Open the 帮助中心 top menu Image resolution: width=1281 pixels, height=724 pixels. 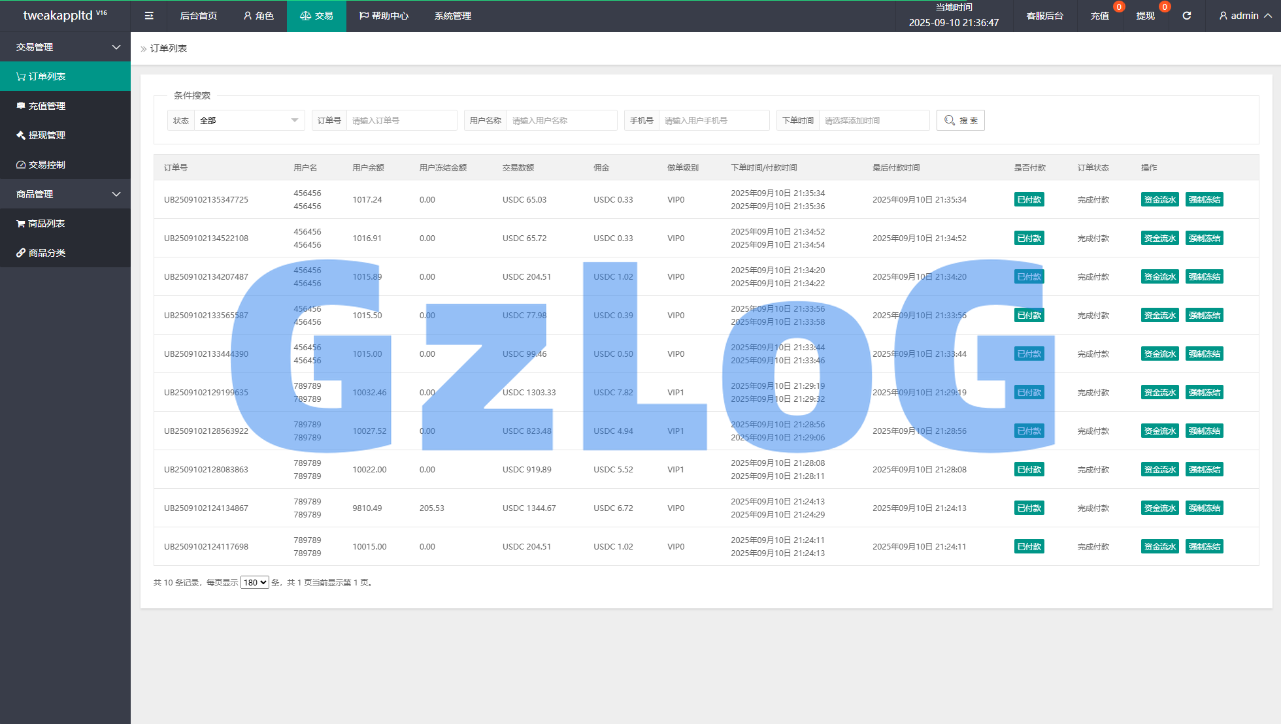[x=384, y=16]
